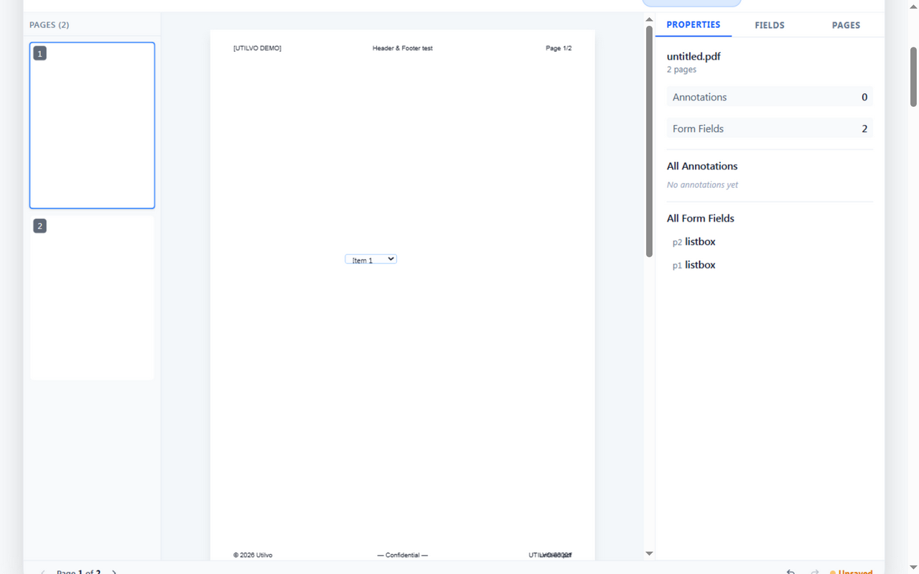Switch to the PROPERTIES tab

point(693,24)
